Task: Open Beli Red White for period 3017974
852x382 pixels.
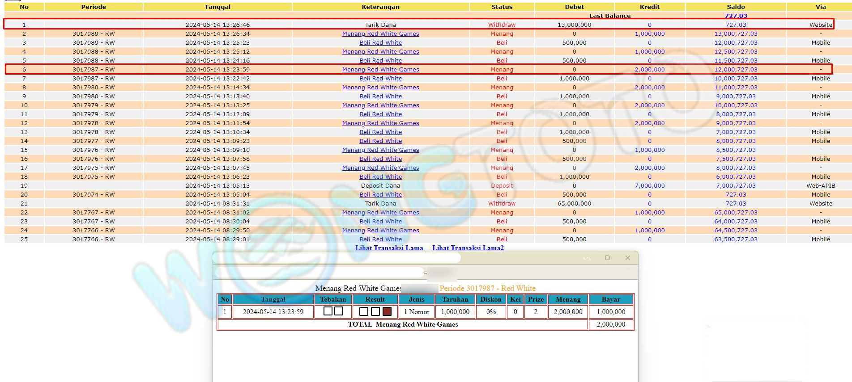Action: pyautogui.click(x=380, y=195)
